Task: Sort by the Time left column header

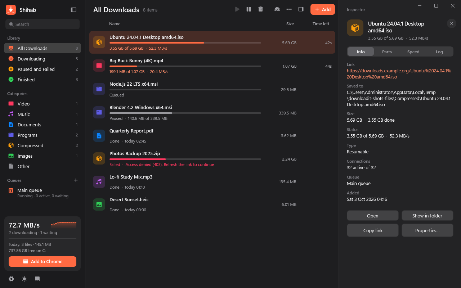Action: (x=321, y=24)
